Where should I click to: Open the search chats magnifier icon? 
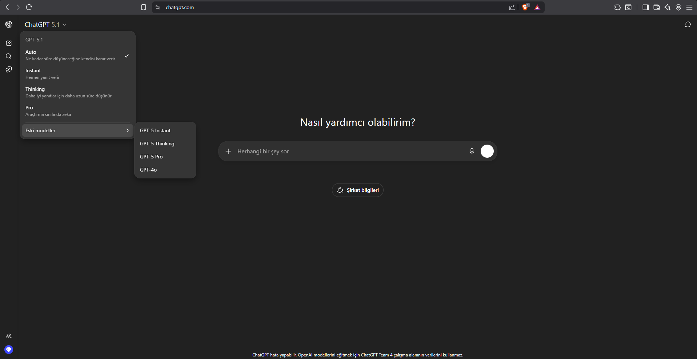click(x=9, y=56)
